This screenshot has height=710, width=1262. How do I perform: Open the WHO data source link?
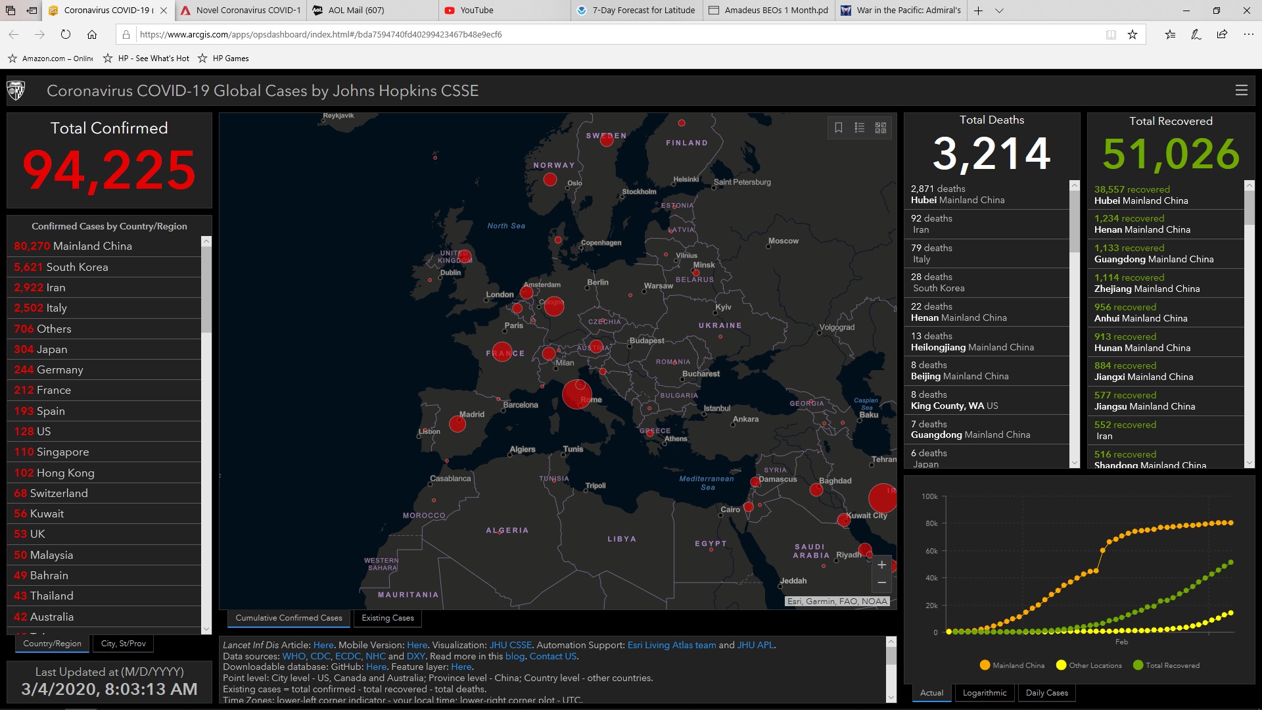(x=294, y=656)
